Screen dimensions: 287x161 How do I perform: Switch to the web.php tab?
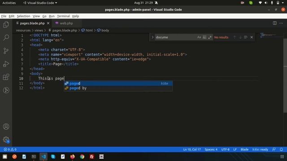(x=66, y=23)
